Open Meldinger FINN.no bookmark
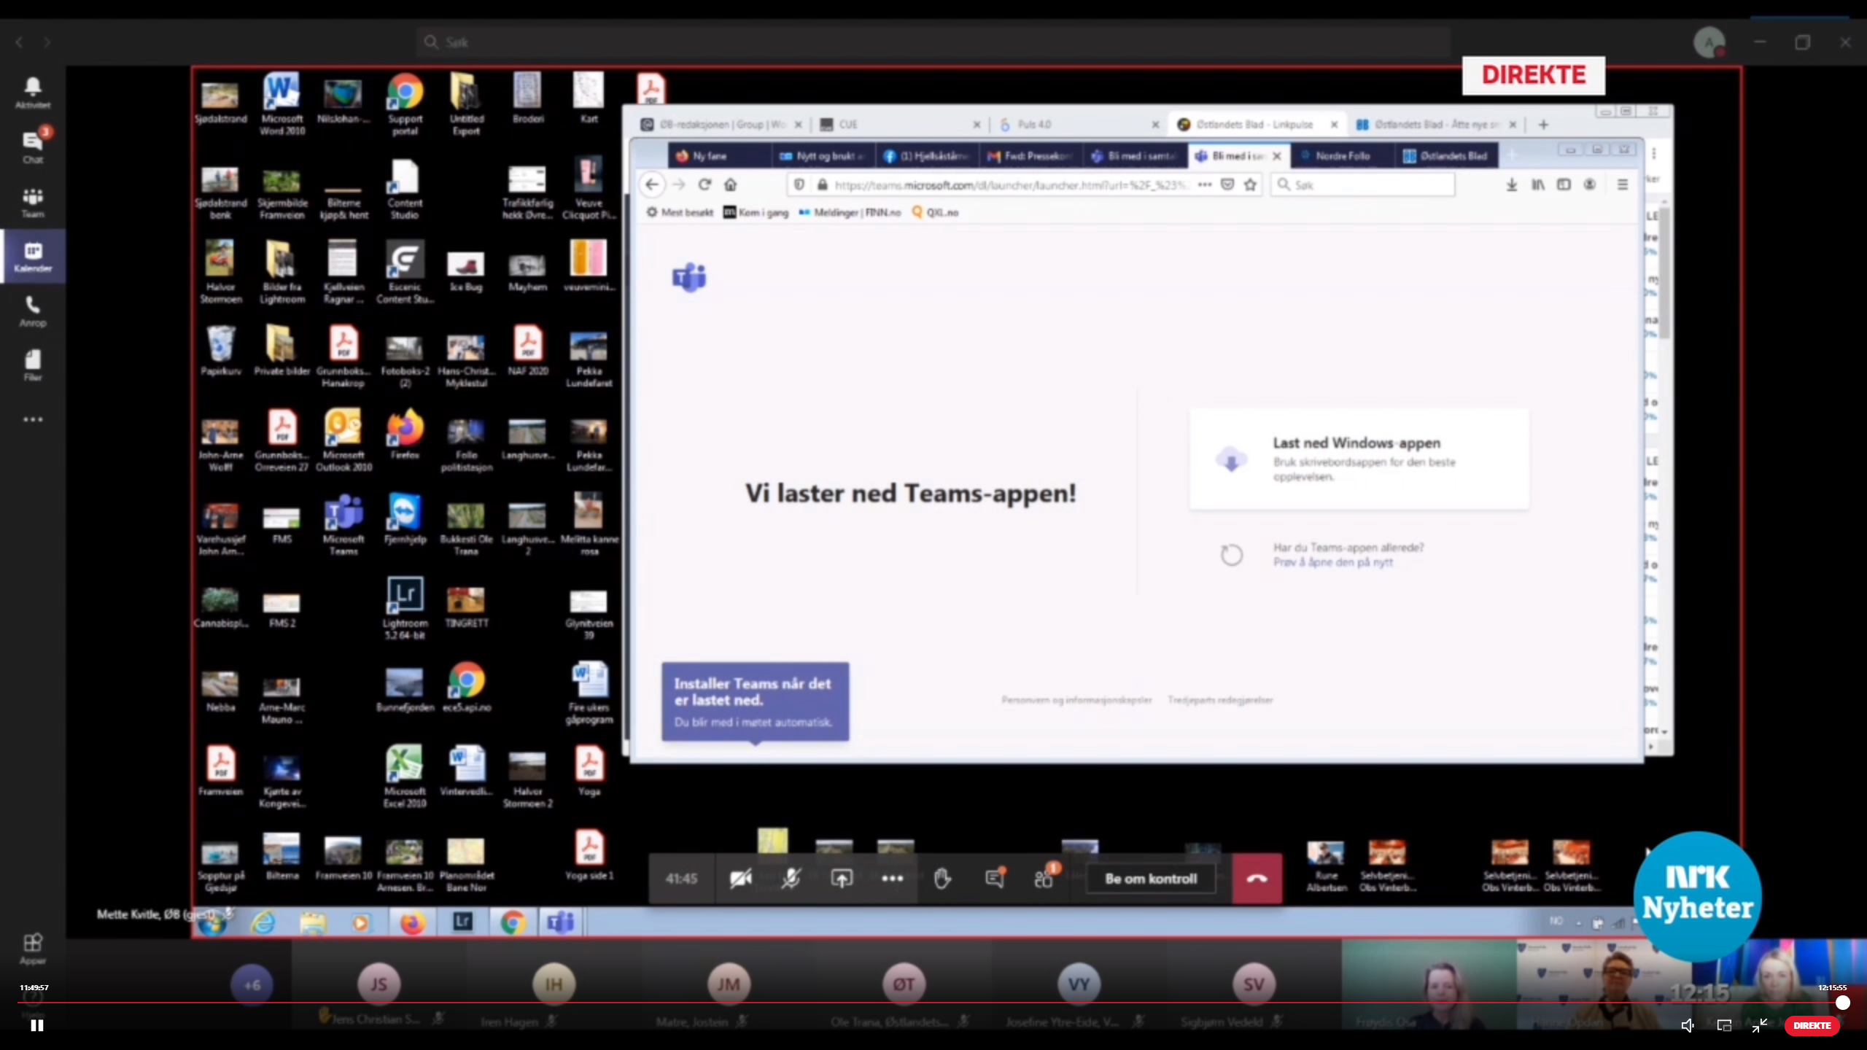The width and height of the screenshot is (1867, 1050). [x=850, y=212]
